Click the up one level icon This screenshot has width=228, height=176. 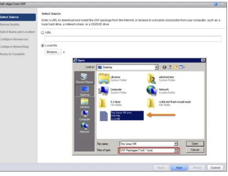(170, 67)
